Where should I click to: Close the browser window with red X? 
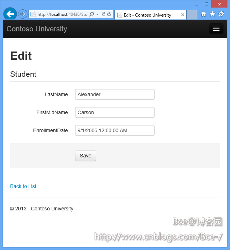click(219, 4)
